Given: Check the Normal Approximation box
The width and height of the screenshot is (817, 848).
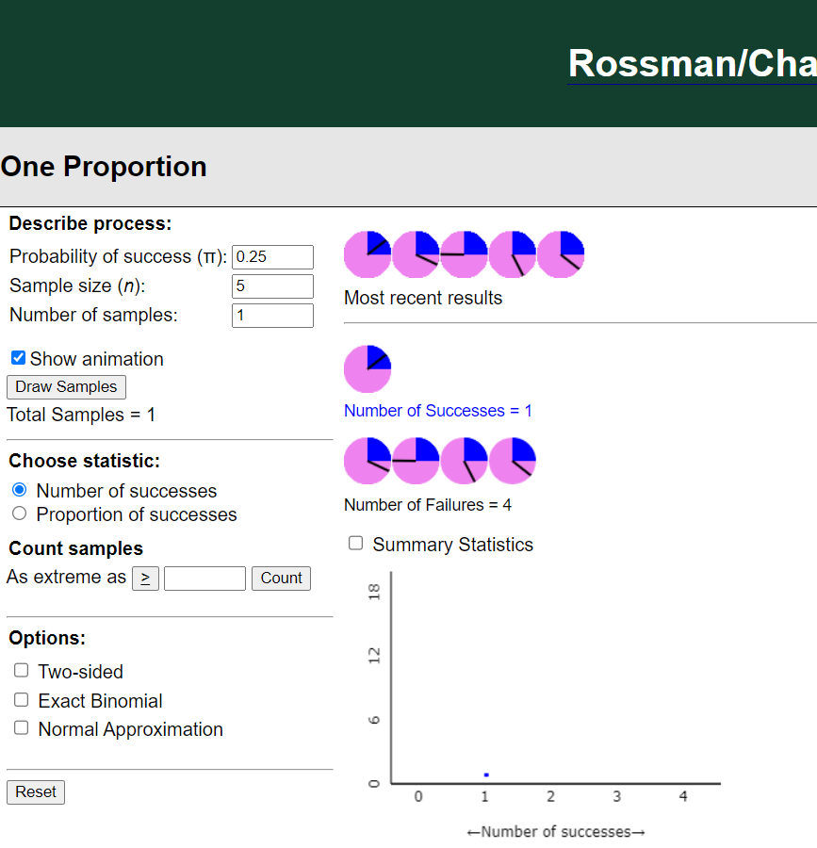Looking at the screenshot, I should tap(21, 728).
